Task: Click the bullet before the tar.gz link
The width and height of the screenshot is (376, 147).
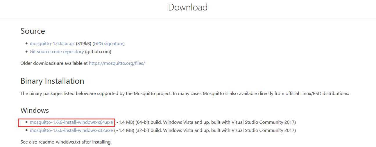Action: pyautogui.click(x=27, y=44)
